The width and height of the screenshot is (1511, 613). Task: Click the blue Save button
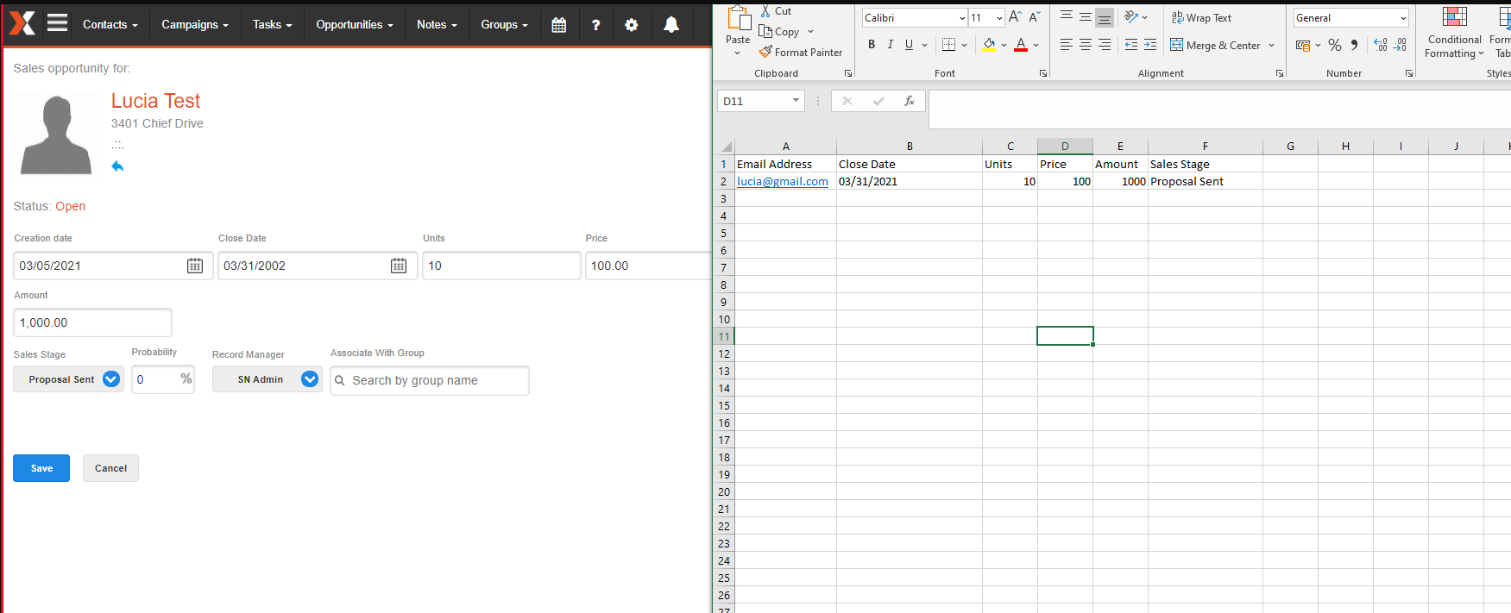coord(41,468)
